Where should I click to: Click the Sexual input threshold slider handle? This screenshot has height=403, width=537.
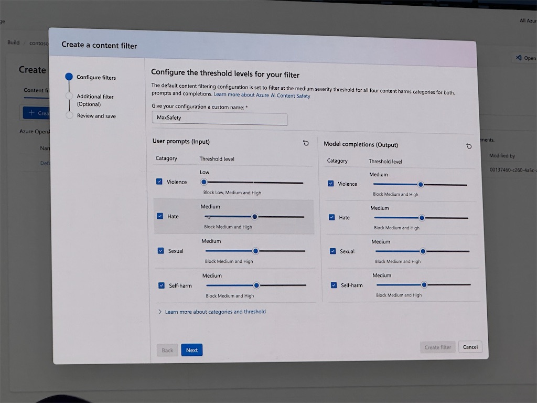point(255,251)
